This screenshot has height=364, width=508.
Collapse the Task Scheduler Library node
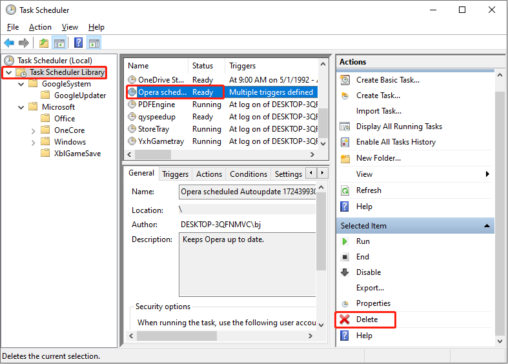[9, 72]
